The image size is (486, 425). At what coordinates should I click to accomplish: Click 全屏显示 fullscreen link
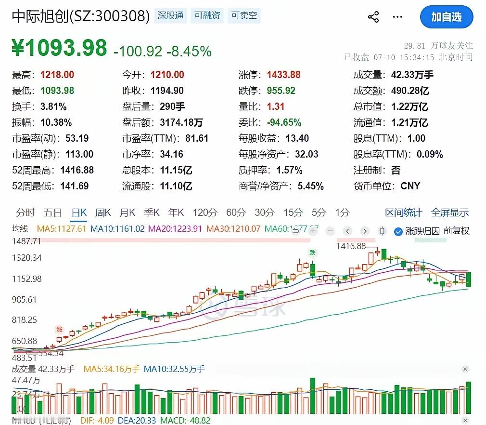click(x=450, y=212)
